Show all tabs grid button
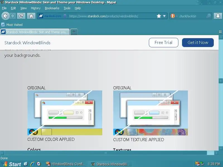The height and width of the screenshot is (167, 223). 220,32
